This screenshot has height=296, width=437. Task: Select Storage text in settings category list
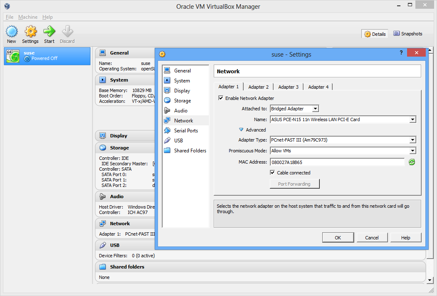click(183, 101)
